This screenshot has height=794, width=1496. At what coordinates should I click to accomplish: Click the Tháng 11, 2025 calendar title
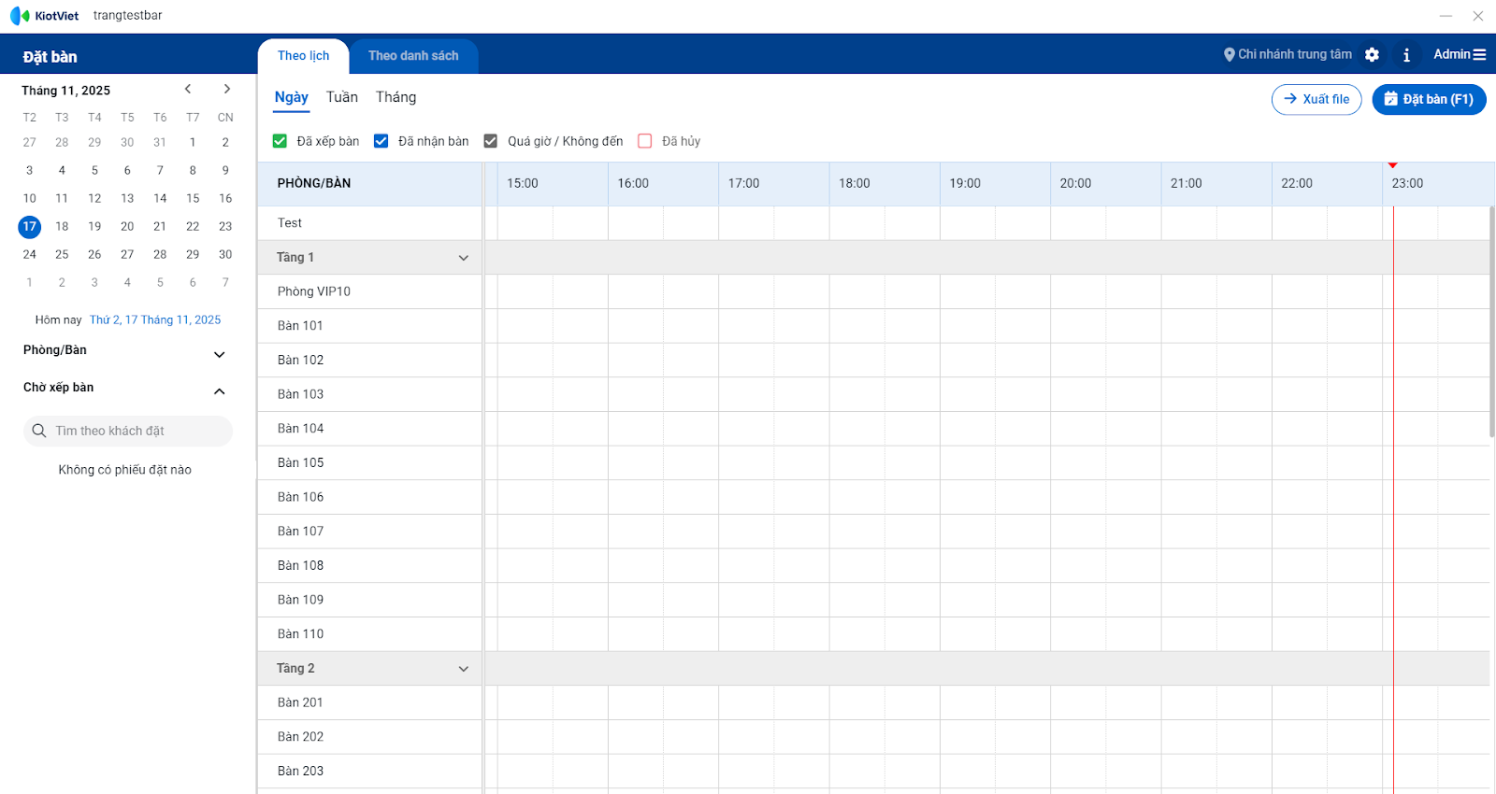pyautogui.click(x=66, y=91)
